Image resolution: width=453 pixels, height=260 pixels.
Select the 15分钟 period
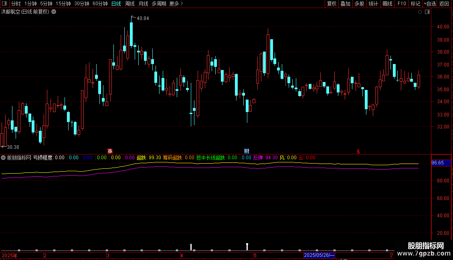click(x=63, y=4)
